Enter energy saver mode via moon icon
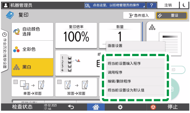 (184, 5)
